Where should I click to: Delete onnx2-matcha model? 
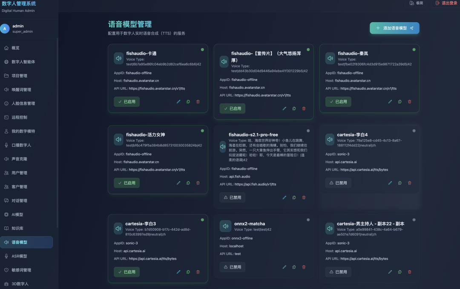[304, 267]
